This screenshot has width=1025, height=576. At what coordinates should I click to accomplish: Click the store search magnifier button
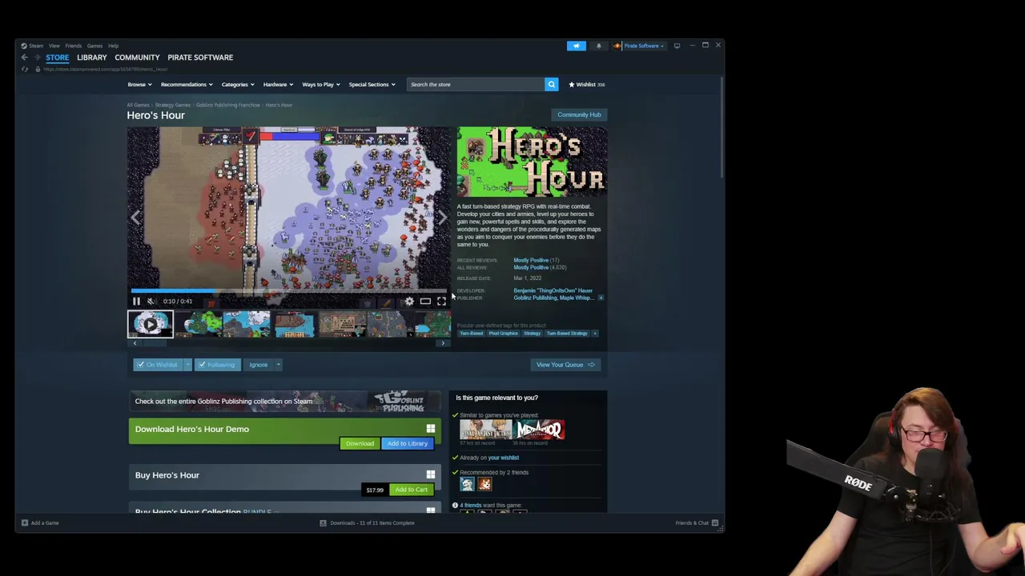click(551, 84)
